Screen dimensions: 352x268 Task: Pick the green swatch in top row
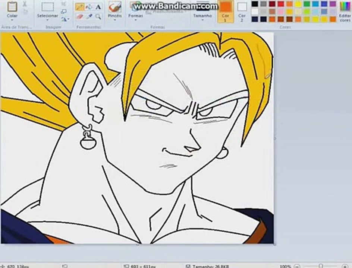(x=307, y=4)
